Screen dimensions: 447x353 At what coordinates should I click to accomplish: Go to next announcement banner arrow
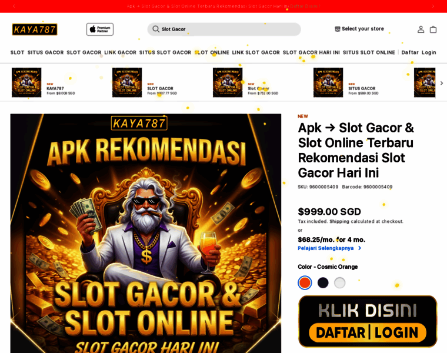433,6
